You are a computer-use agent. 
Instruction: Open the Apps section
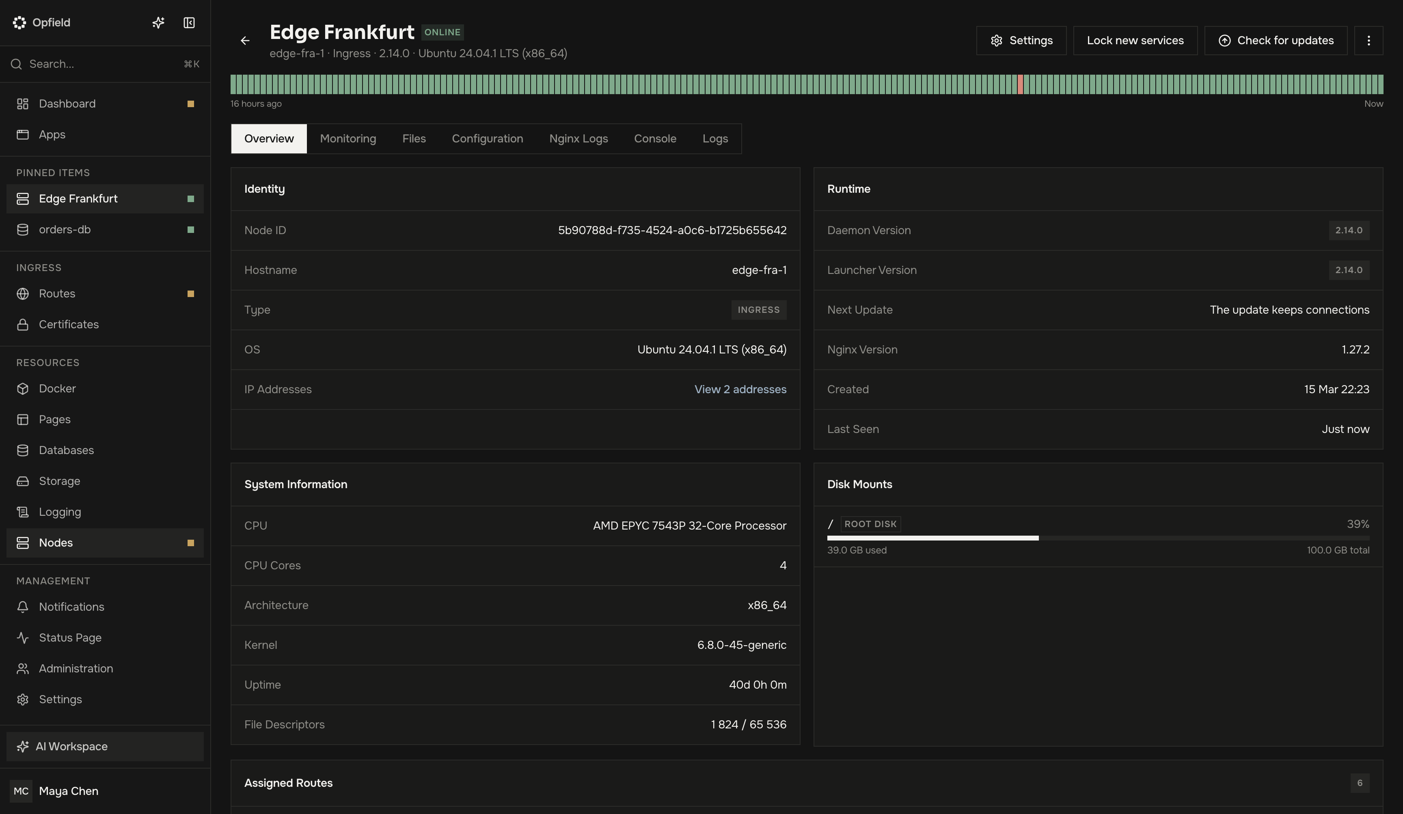[x=105, y=135]
